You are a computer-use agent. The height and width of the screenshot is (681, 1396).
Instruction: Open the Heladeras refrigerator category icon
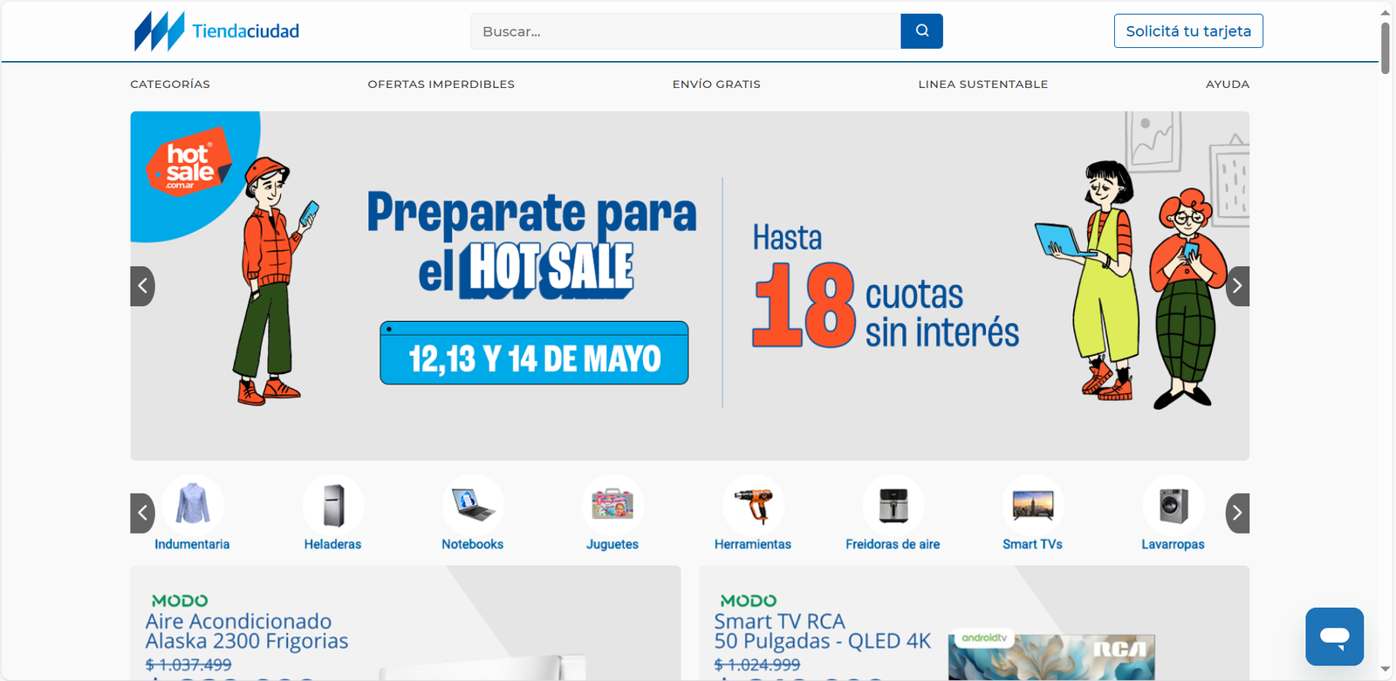(x=332, y=506)
